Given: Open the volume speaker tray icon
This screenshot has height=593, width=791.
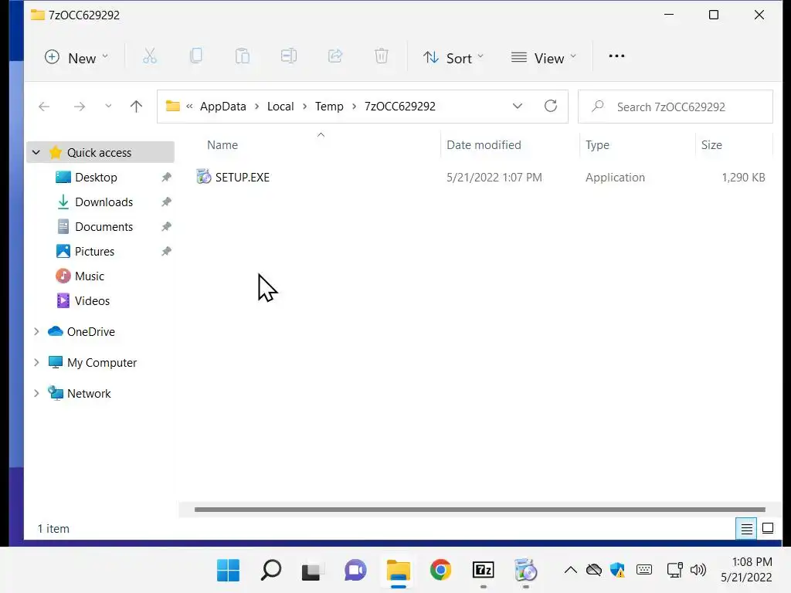Looking at the screenshot, I should (x=698, y=571).
